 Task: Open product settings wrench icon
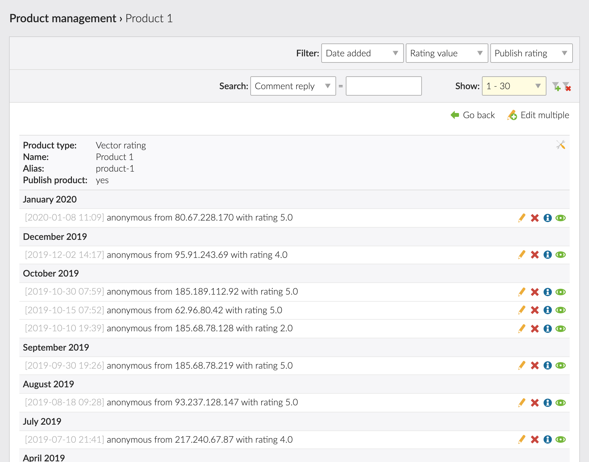(x=561, y=145)
